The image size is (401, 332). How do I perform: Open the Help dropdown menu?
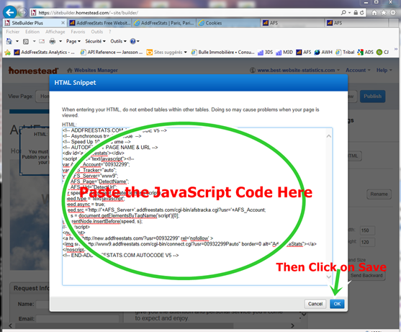[x=384, y=70]
